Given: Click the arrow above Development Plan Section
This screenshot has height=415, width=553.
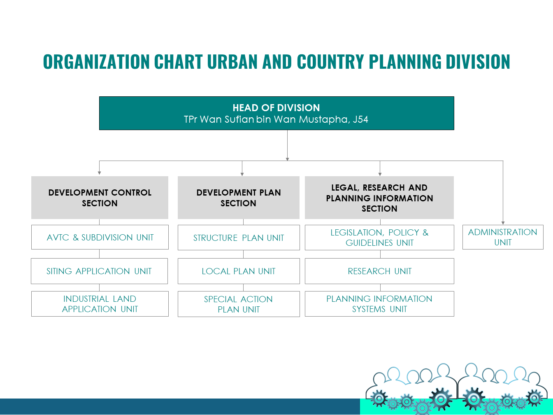Looking at the screenshot, I should click(242, 173).
